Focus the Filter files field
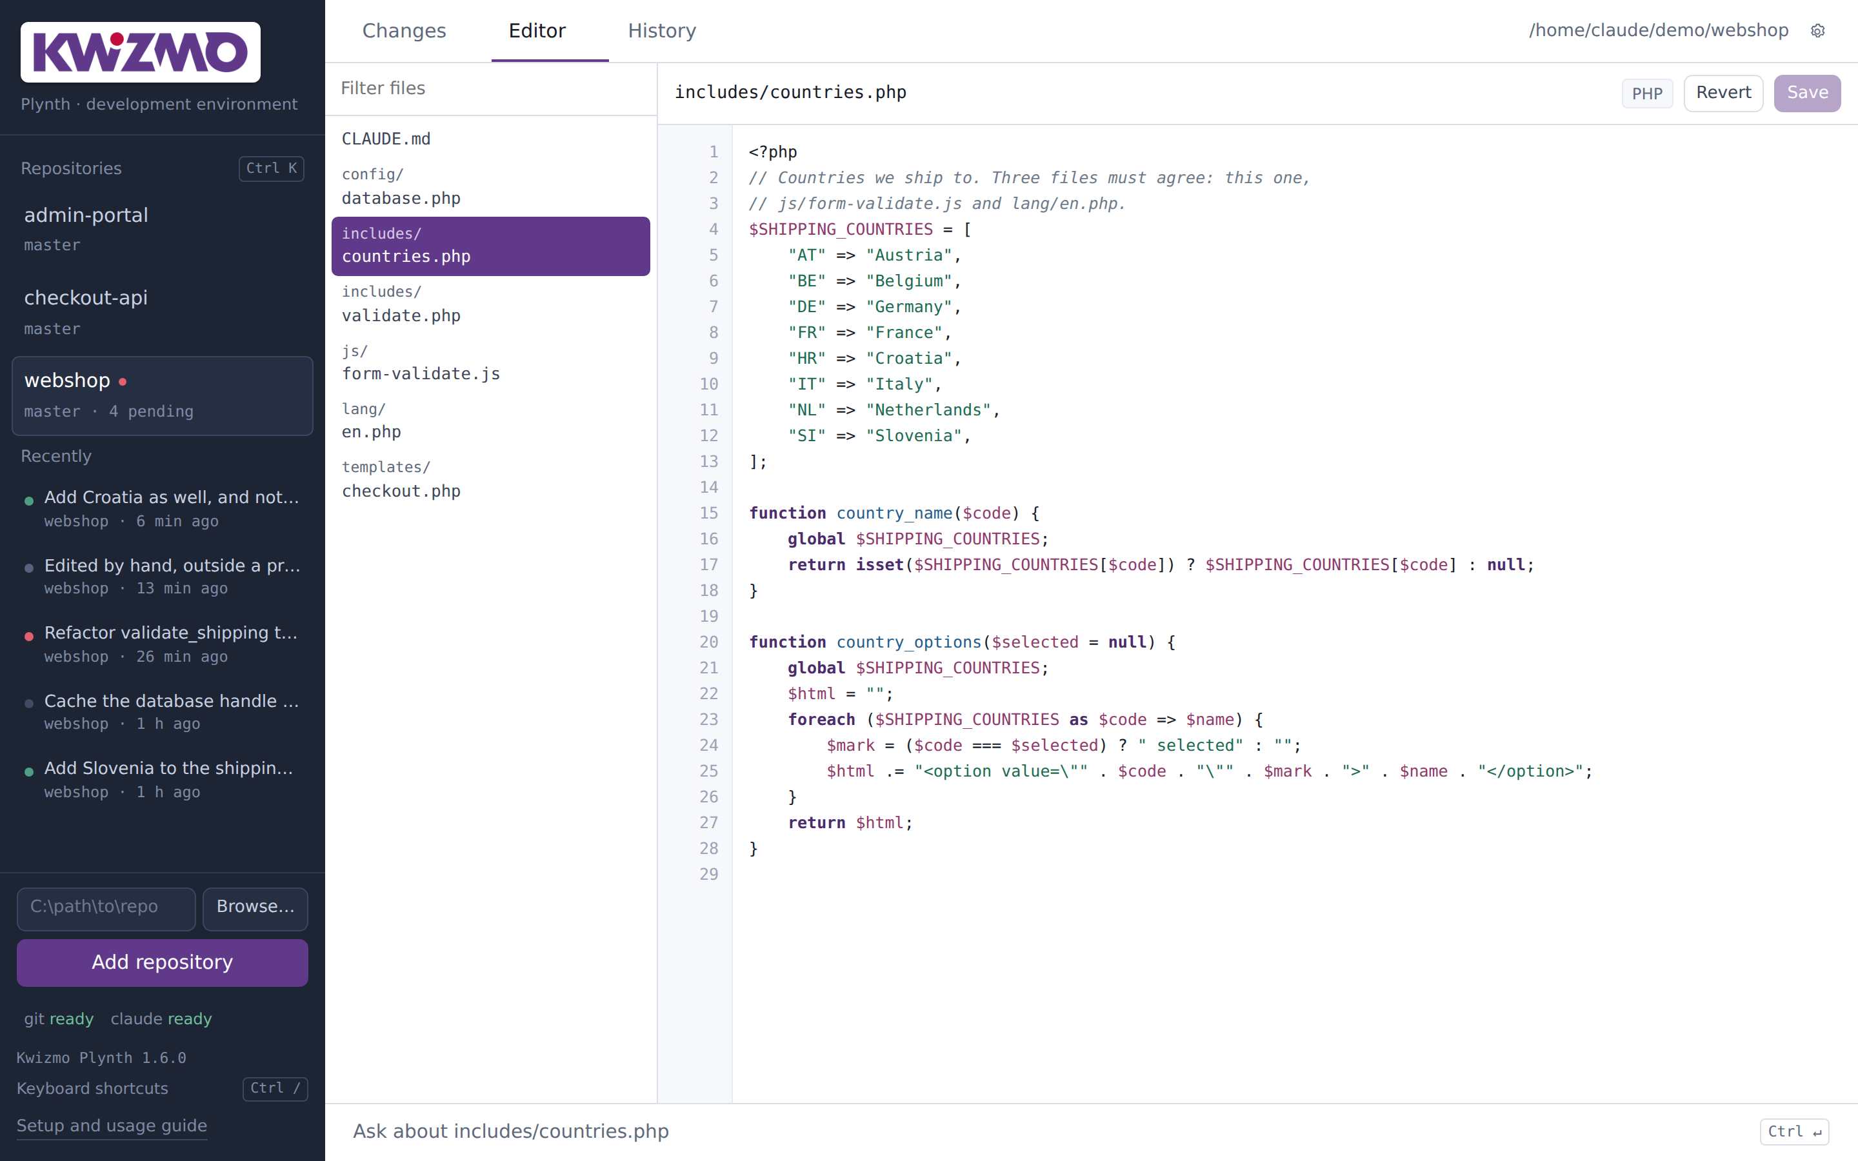 pyautogui.click(x=492, y=88)
